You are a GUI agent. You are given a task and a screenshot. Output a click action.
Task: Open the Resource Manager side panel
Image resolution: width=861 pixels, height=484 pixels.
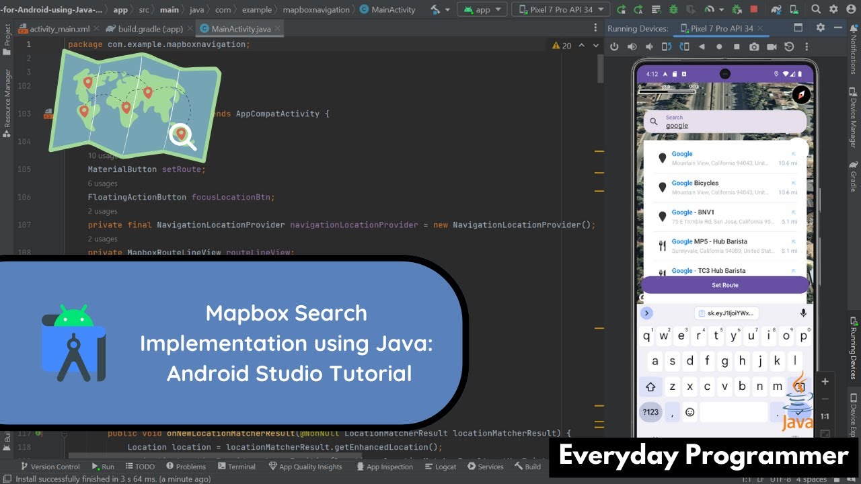[x=7, y=104]
